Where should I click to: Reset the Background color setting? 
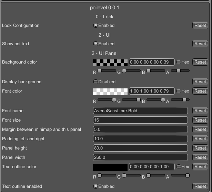[x=200, y=62]
